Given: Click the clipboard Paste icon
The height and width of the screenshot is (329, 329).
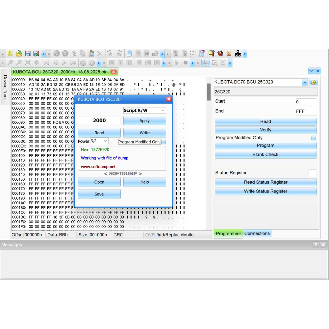Looking at the screenshot, I should pos(91,54).
